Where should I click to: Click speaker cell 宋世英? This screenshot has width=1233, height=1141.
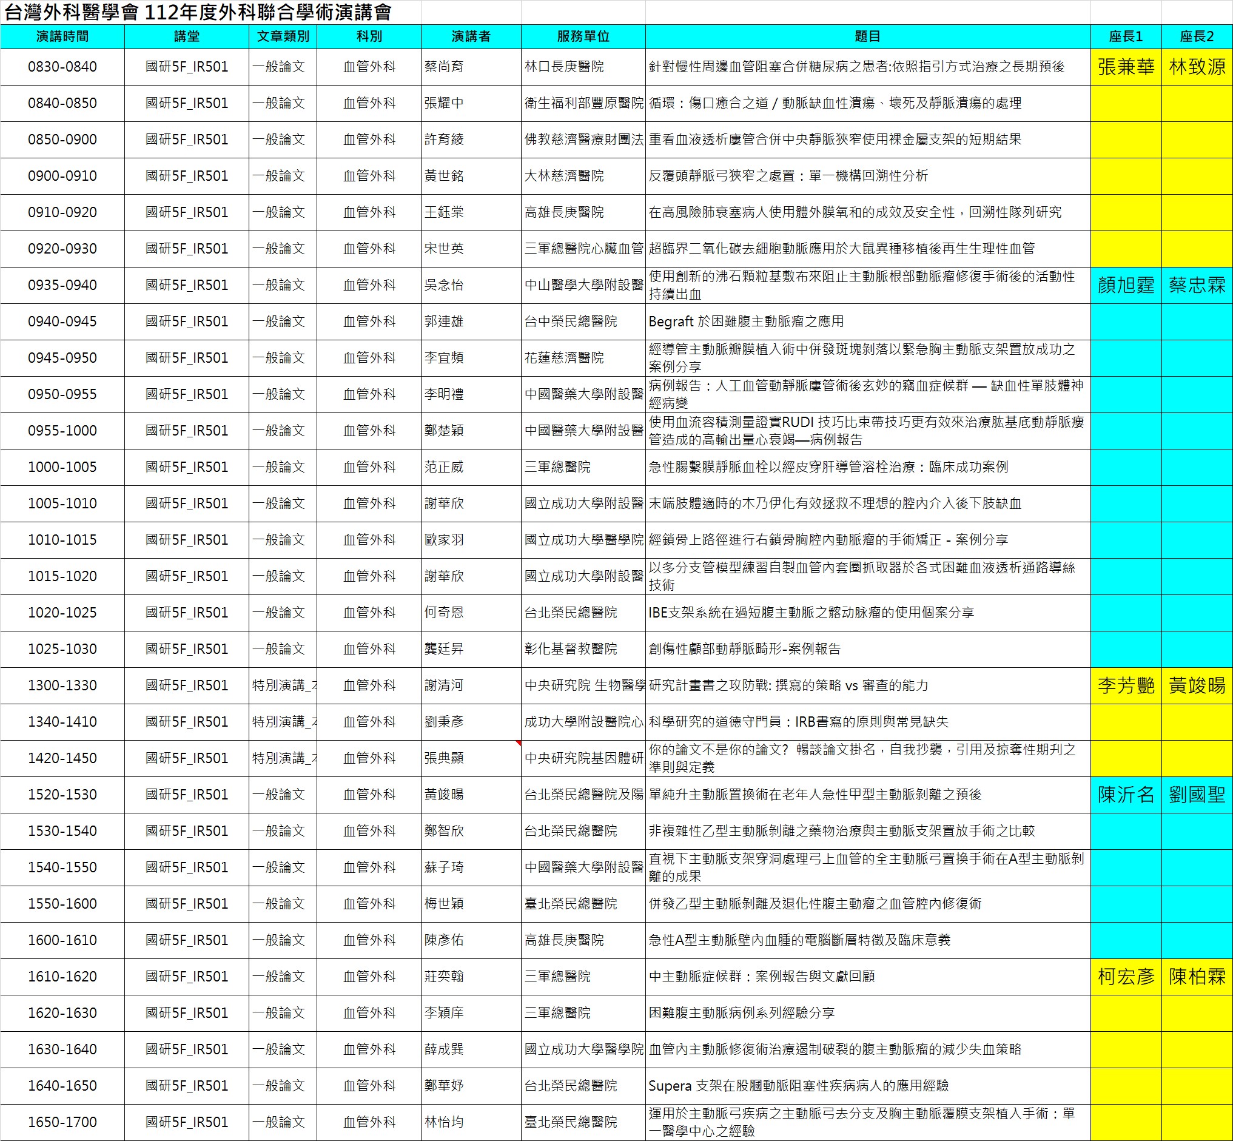point(471,249)
